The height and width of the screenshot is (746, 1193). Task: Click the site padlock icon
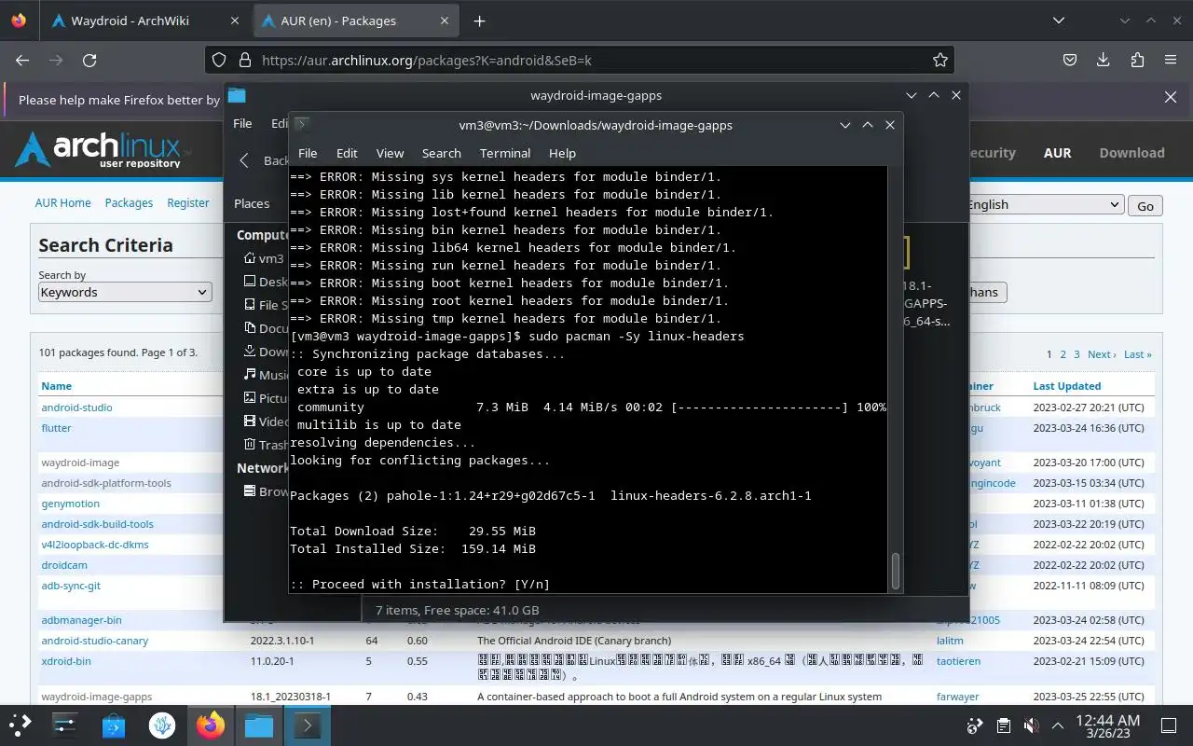(245, 60)
